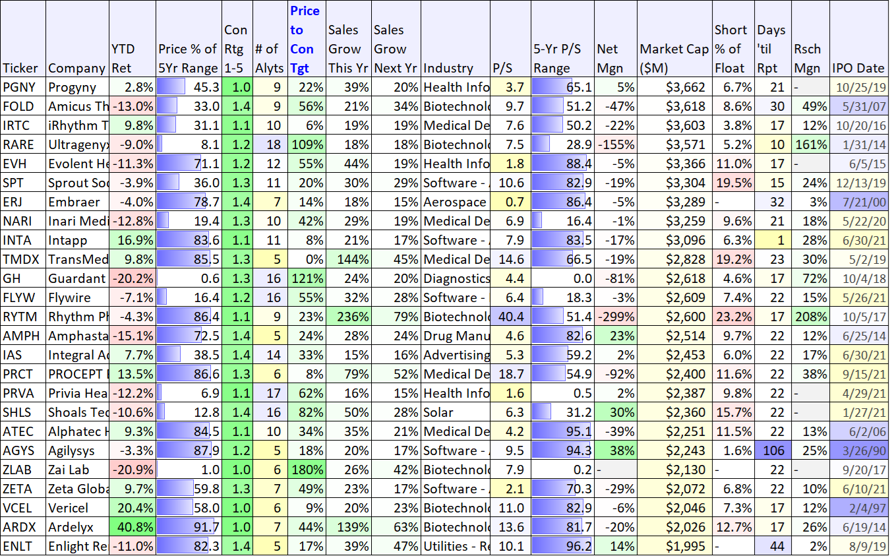Click the Drug Manu industry cell
This screenshot has width=890, height=556.
pyautogui.click(x=456, y=336)
